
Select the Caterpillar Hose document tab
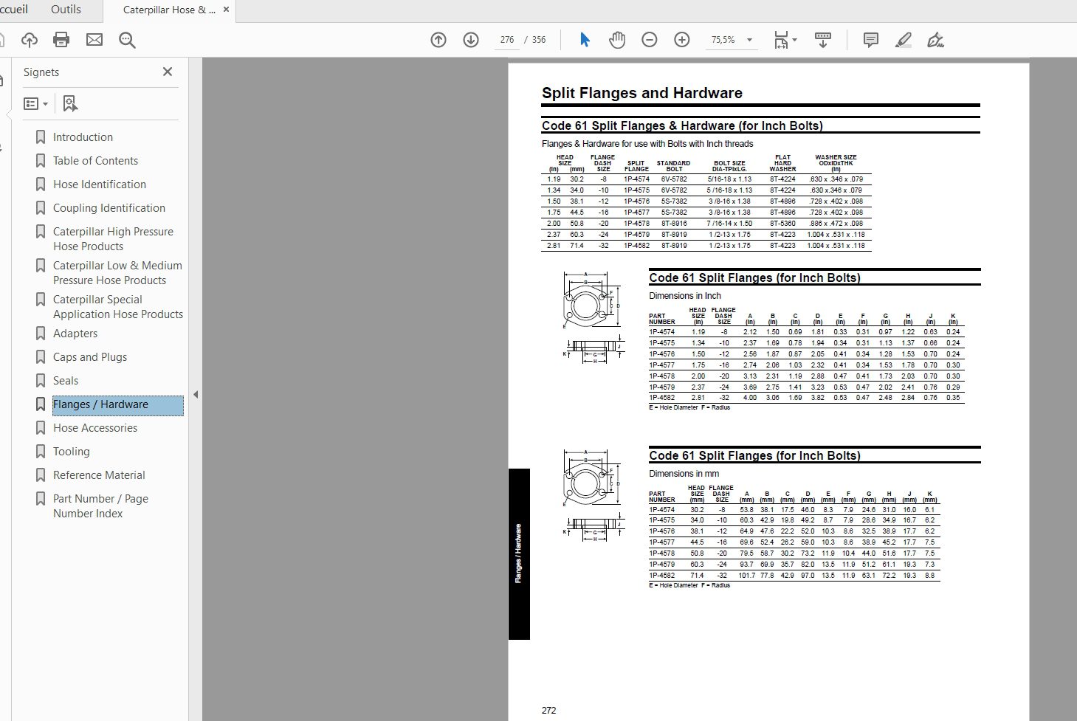(169, 10)
